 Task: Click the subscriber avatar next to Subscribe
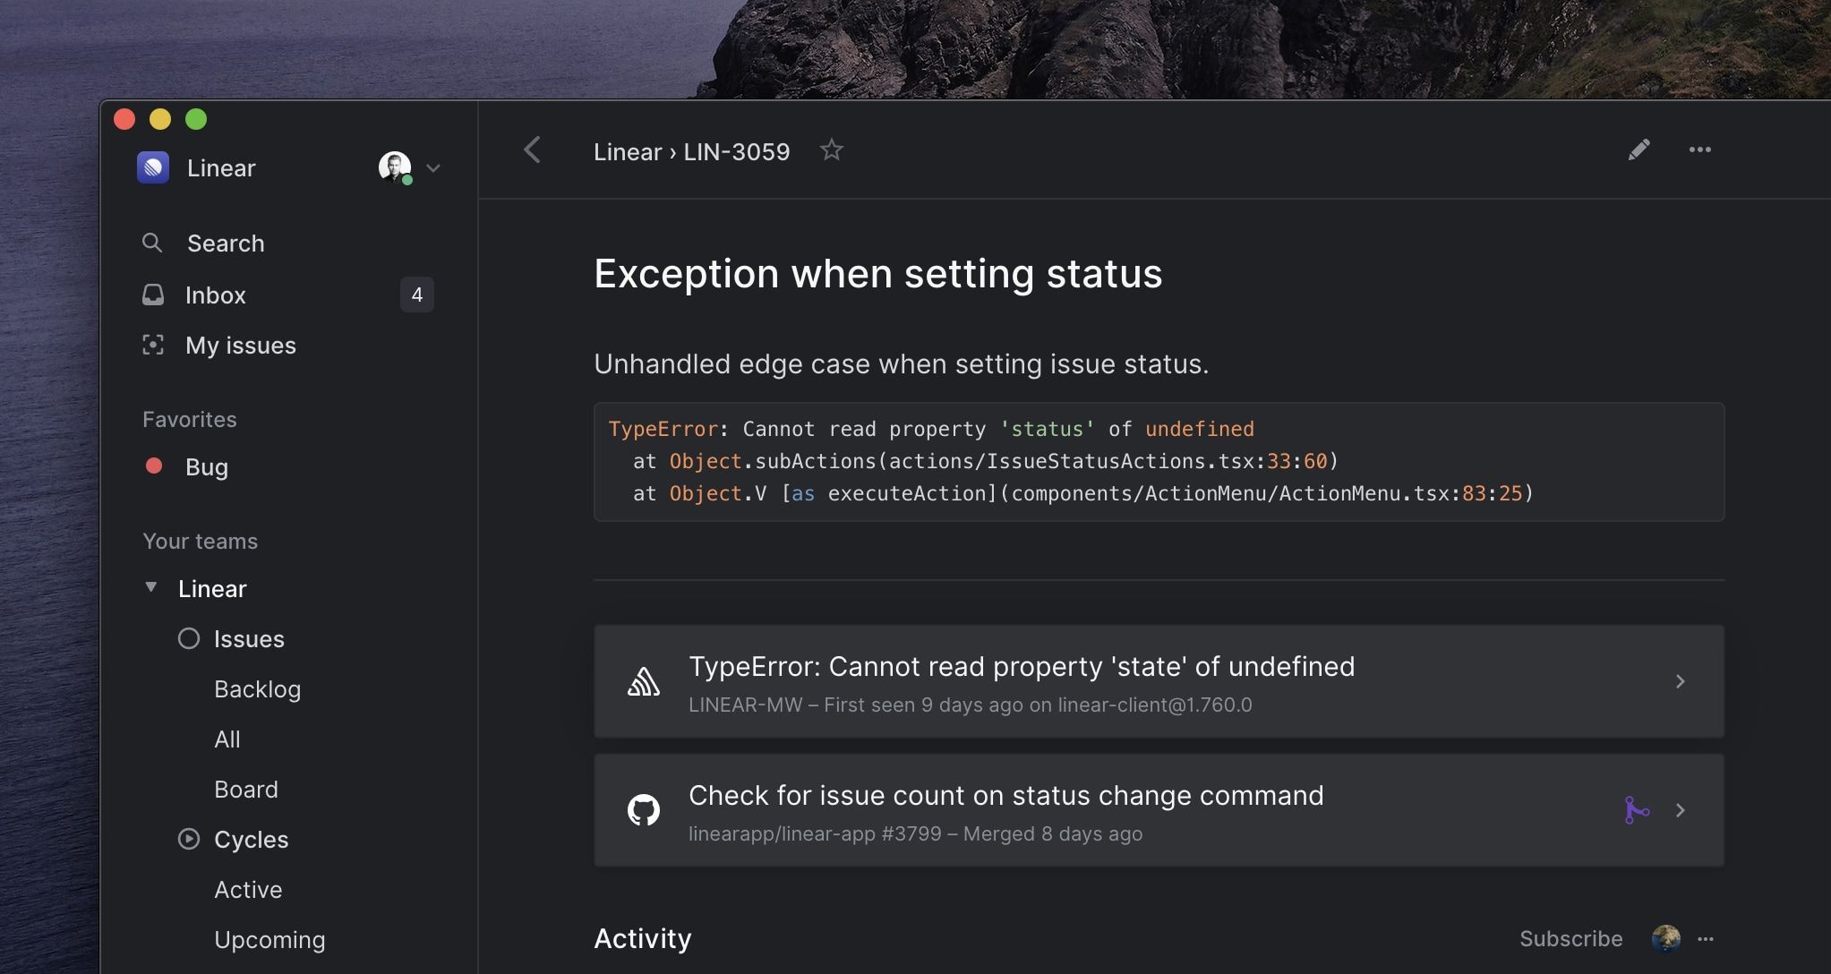(x=1665, y=938)
